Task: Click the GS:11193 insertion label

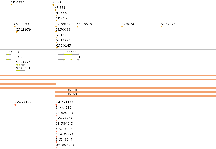Action: [22, 24]
